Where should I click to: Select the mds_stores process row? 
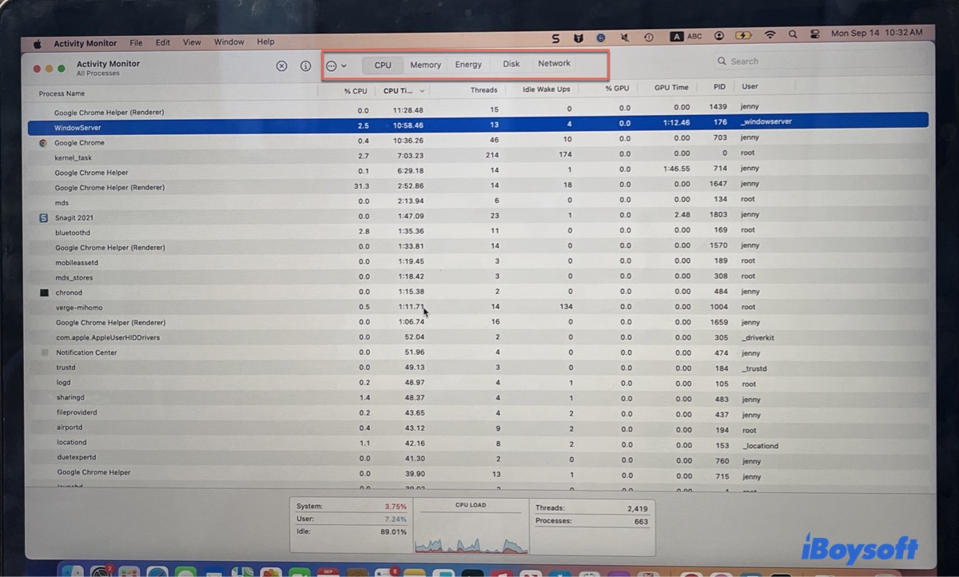[x=478, y=277]
